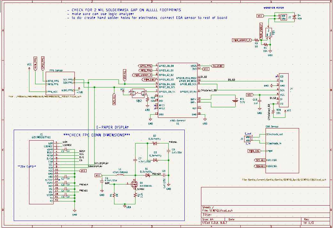Select the 'make sure can use logic analyzer' note

click(100, 14)
